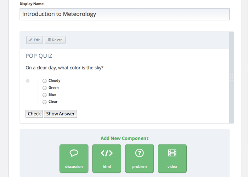Add a new discussion component
Image resolution: width=248 pixels, height=177 pixels.
tap(74, 159)
